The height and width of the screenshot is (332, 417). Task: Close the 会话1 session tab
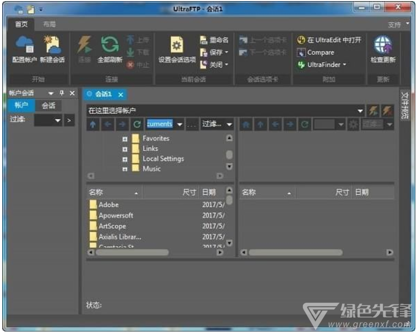click(x=121, y=95)
